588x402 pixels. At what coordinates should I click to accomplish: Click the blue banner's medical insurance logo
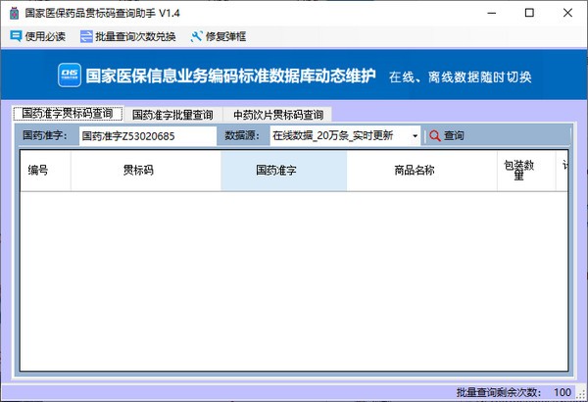tap(70, 75)
